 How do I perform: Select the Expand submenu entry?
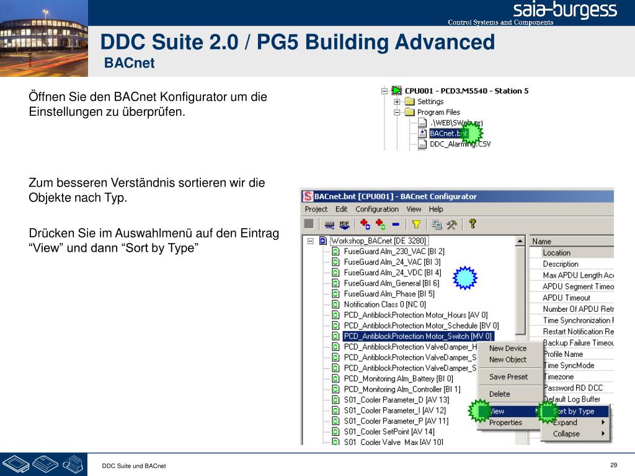[x=575, y=422]
